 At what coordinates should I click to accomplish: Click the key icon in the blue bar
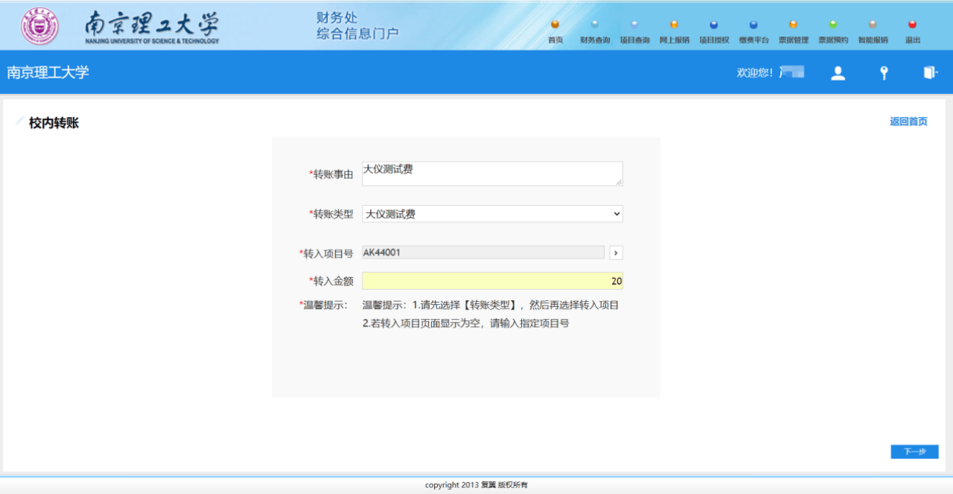click(x=883, y=72)
